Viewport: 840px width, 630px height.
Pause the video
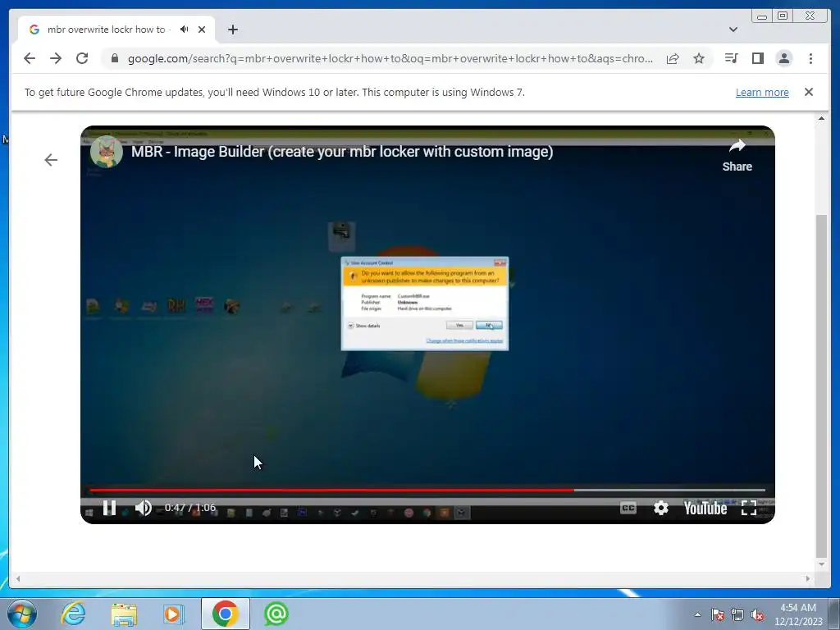point(109,507)
